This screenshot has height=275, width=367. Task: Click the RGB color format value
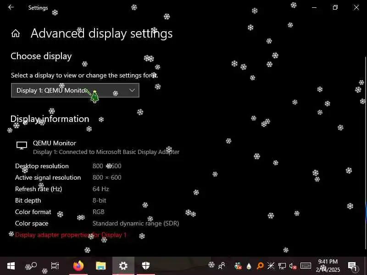(x=98, y=212)
